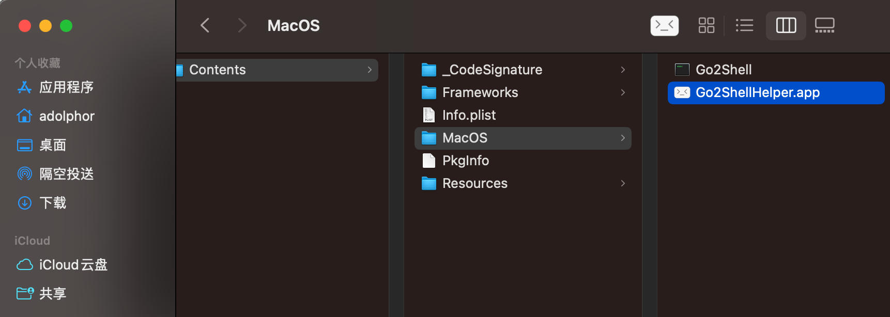Click the Info.plist file icon
The height and width of the screenshot is (317, 890).
429,115
